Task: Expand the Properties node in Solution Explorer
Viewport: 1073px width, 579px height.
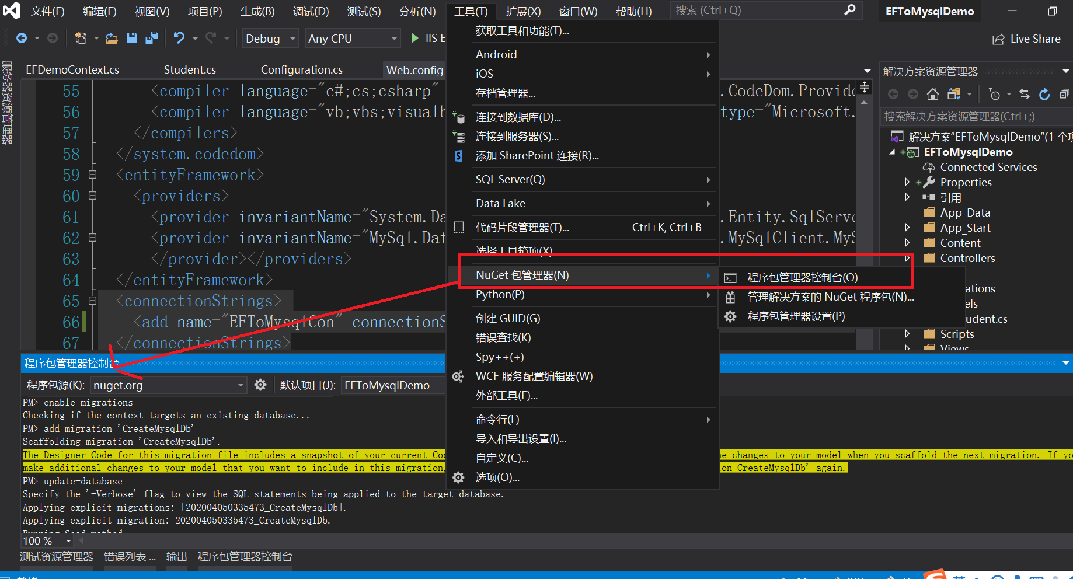Action: click(907, 182)
